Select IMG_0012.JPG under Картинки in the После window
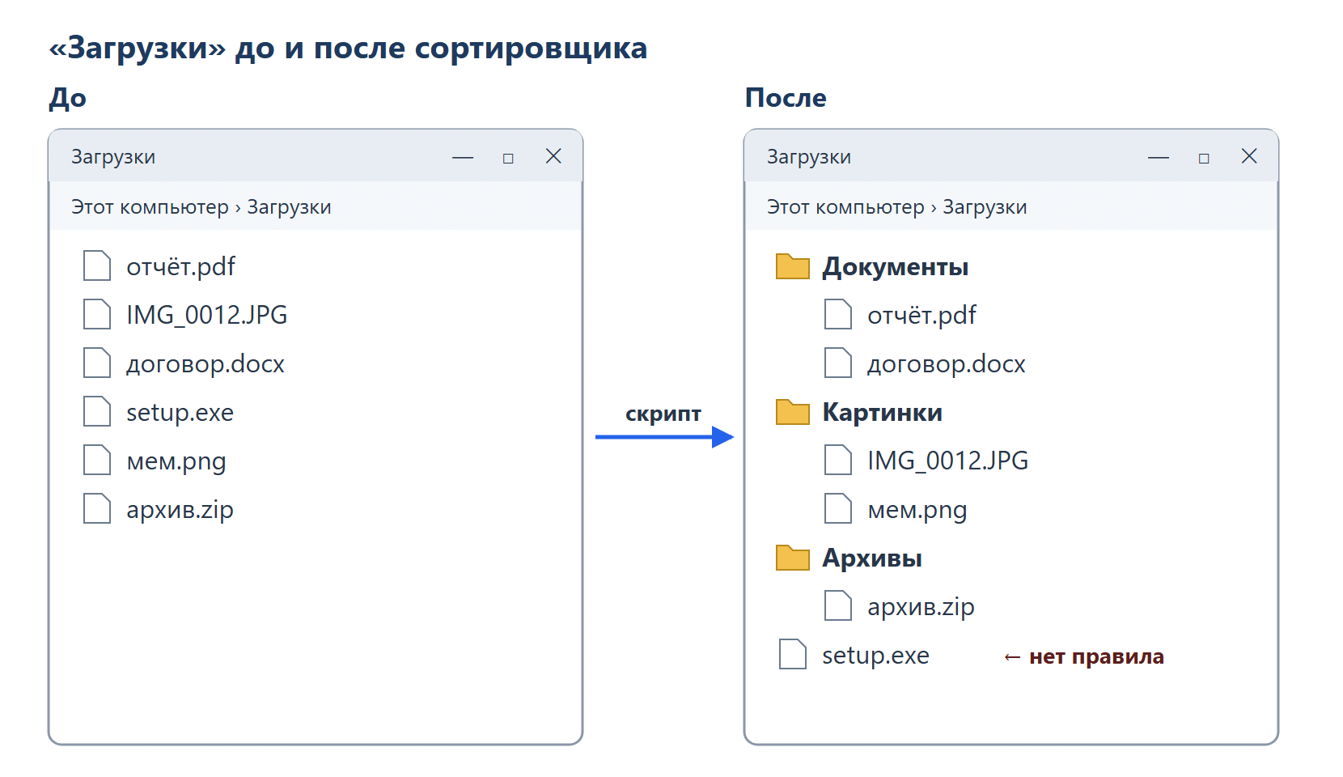This screenshot has width=1343, height=777. click(x=948, y=461)
